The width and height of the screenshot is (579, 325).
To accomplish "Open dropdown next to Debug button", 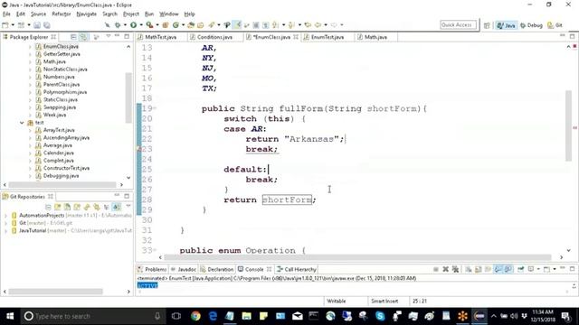I will pyautogui.click(x=125, y=25).
